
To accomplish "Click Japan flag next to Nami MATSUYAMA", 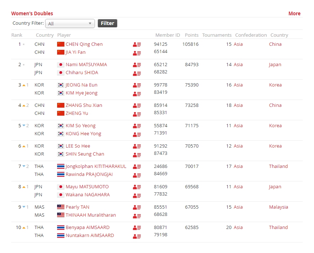I will coord(61,65).
